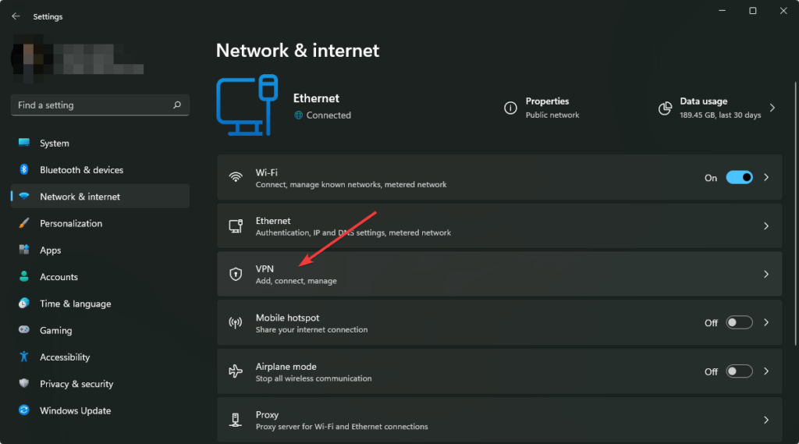Open Wi-Fi manage known networks row

(x=499, y=177)
